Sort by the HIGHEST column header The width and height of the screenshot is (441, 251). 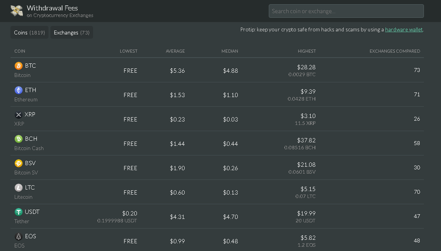tap(307, 51)
